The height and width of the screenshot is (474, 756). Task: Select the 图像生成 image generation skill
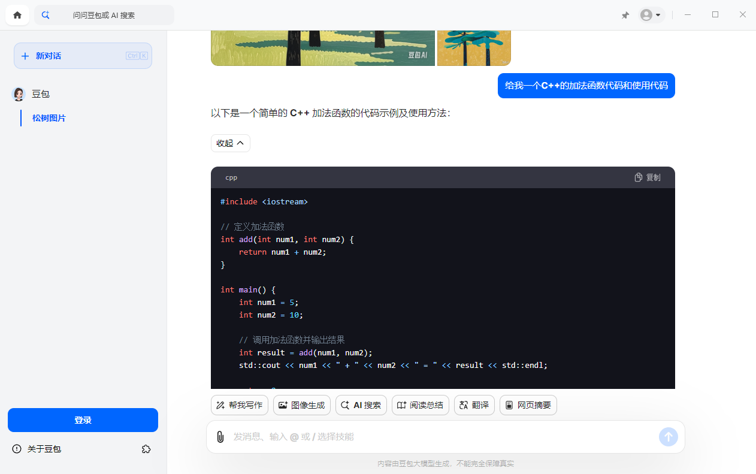pos(301,405)
